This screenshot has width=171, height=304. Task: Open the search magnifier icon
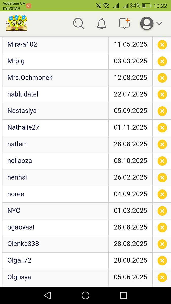79,24
